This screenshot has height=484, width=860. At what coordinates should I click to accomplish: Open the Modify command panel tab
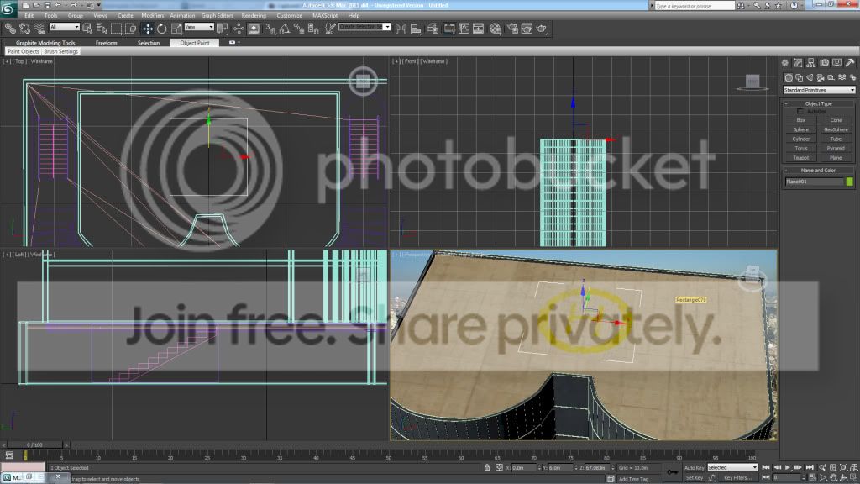click(x=798, y=63)
